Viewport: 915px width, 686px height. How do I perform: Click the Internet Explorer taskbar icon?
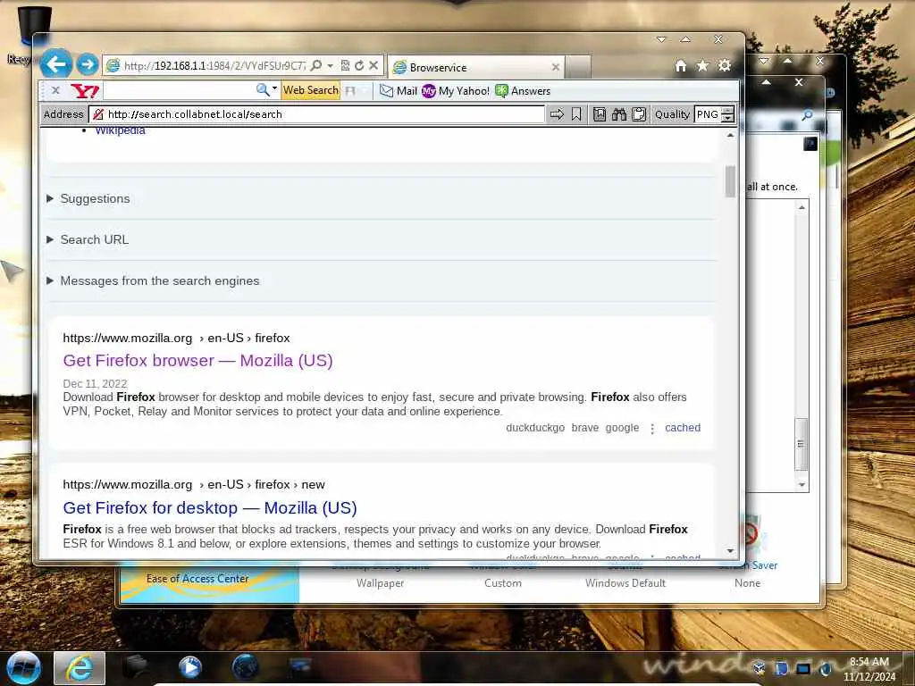[80, 668]
